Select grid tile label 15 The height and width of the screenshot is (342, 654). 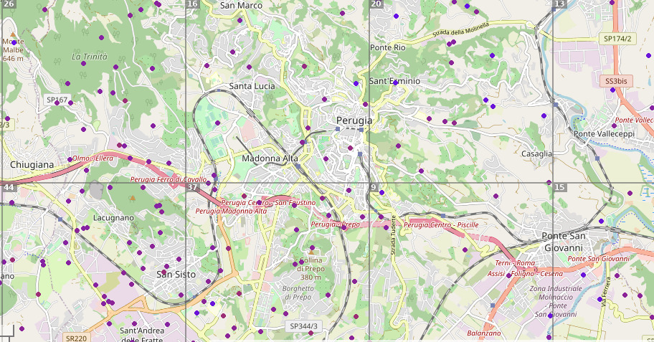pos(559,187)
